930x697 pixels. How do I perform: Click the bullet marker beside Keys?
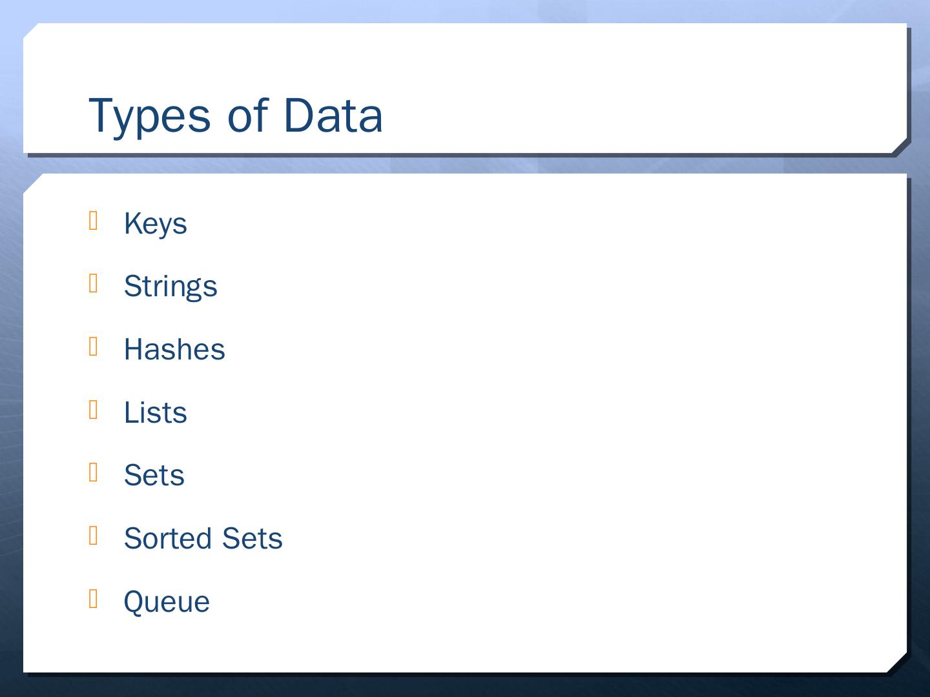coord(94,221)
